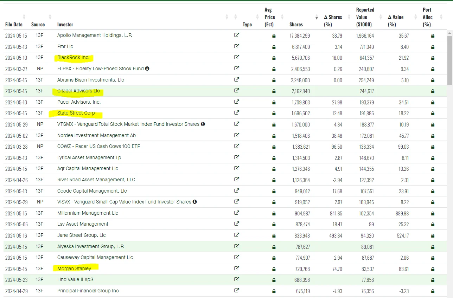Open Citadel Advisors Llc investor link
This screenshot has height=298, width=453.
coord(78,91)
